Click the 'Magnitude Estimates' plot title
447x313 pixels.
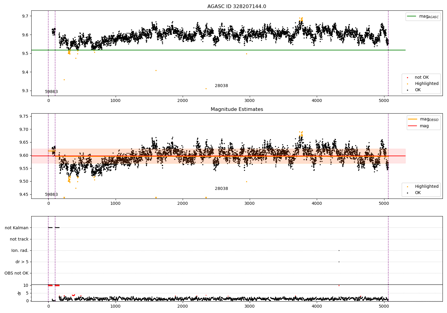[x=237, y=109]
